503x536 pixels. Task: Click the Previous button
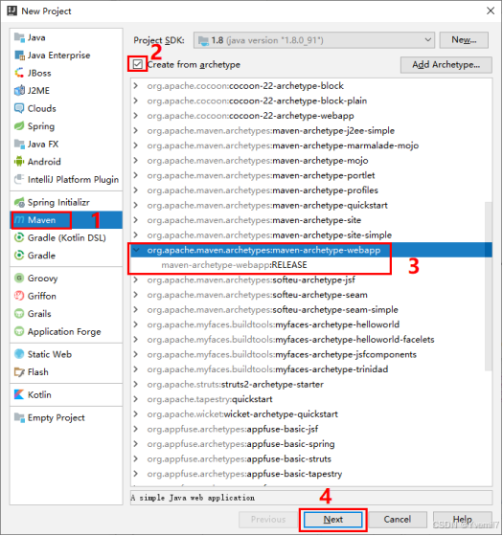(x=268, y=520)
